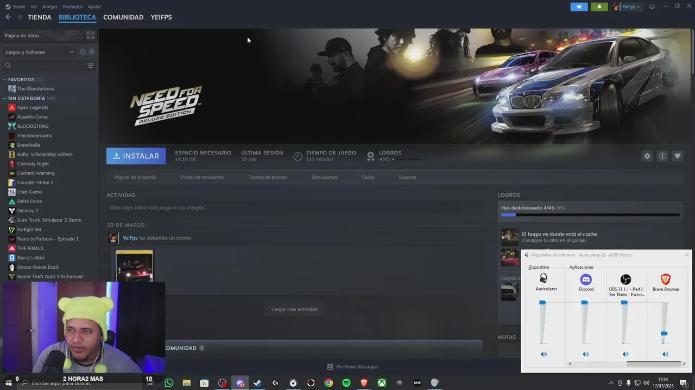Mute OBS in the volume mixer
The width and height of the screenshot is (695, 390).
tap(625, 354)
